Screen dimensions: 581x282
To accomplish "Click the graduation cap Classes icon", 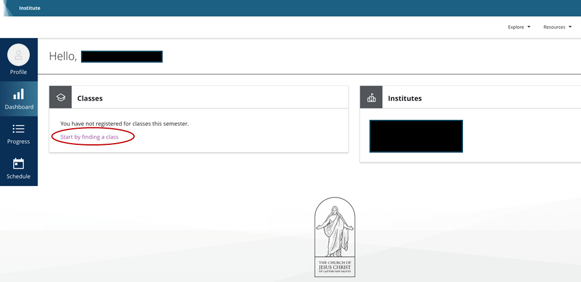I will [61, 98].
